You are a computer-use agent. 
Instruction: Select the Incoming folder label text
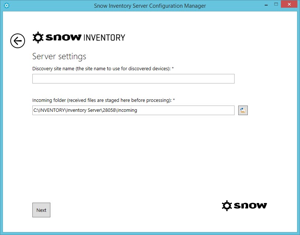coord(104,100)
